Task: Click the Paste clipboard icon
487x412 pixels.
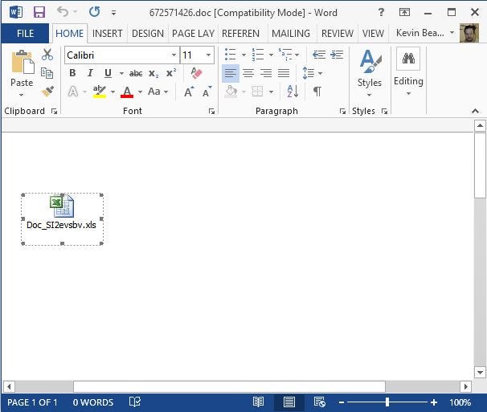Action: [x=22, y=63]
